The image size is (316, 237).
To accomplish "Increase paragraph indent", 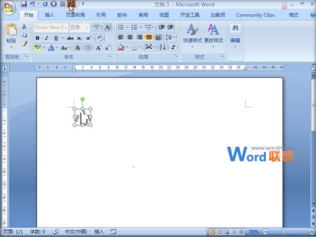I will pyautogui.click(x=170, y=27).
